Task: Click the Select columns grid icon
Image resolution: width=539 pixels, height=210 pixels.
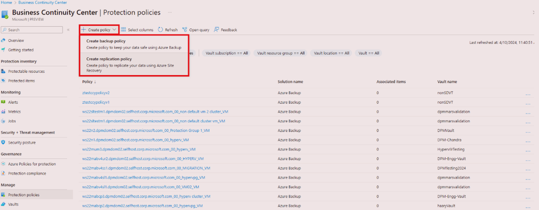Action: click(123, 30)
